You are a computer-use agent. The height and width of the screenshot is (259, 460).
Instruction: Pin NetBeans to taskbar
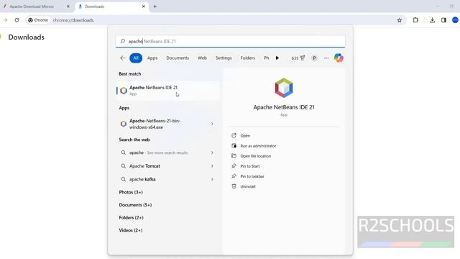pyautogui.click(x=252, y=176)
